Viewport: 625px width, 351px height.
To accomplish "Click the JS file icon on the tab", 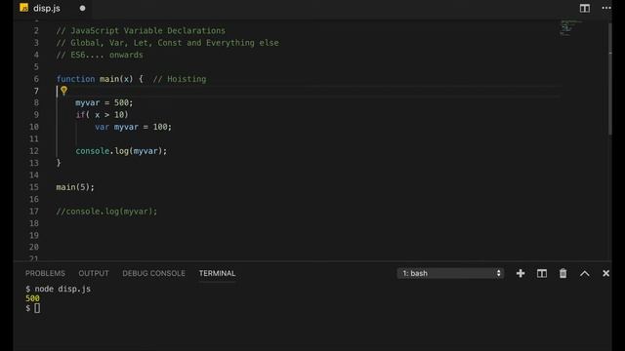I will click(23, 8).
